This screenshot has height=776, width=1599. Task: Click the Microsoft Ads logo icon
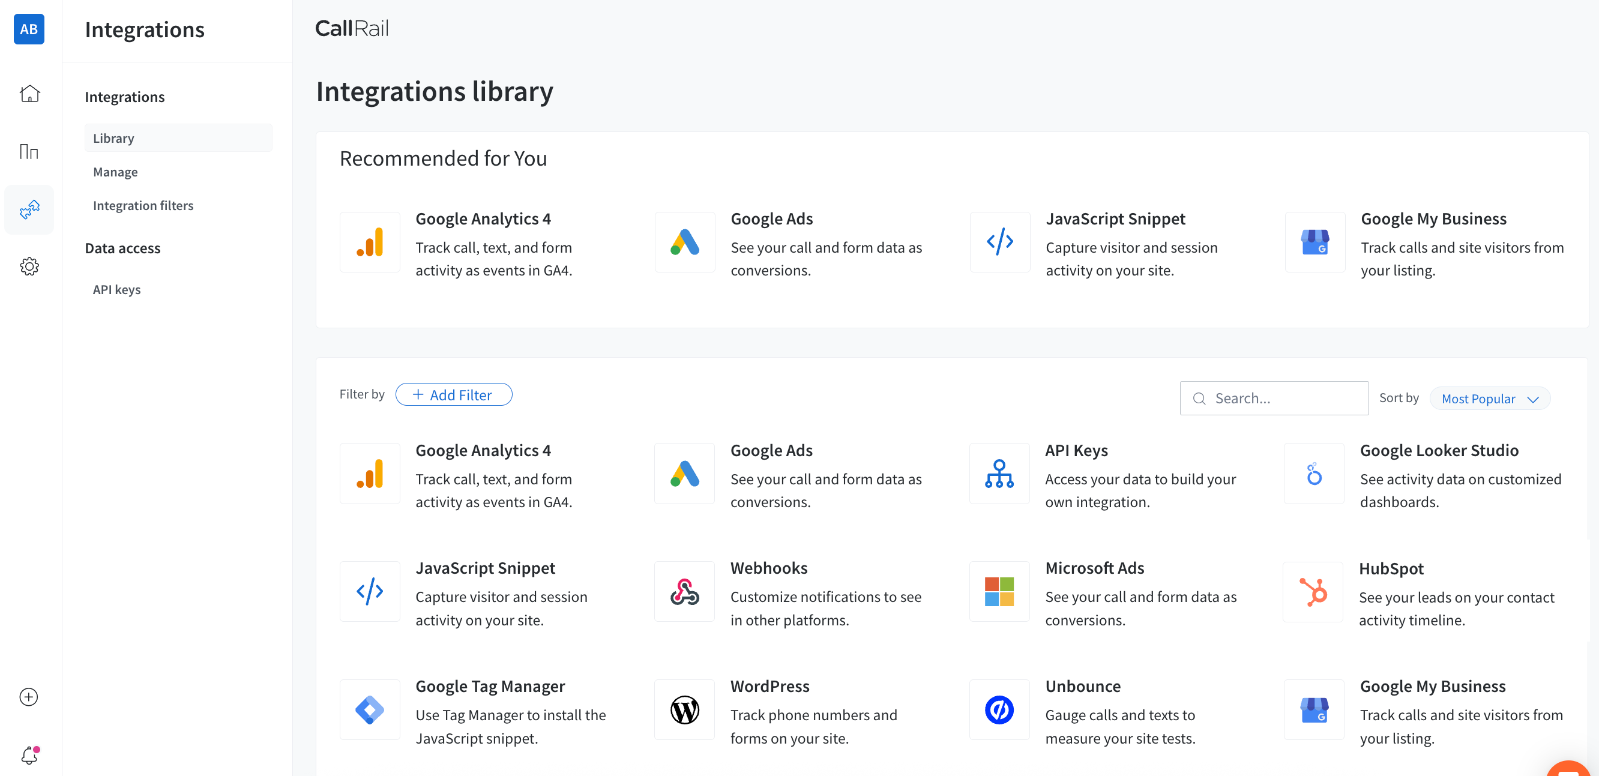pyautogui.click(x=999, y=592)
